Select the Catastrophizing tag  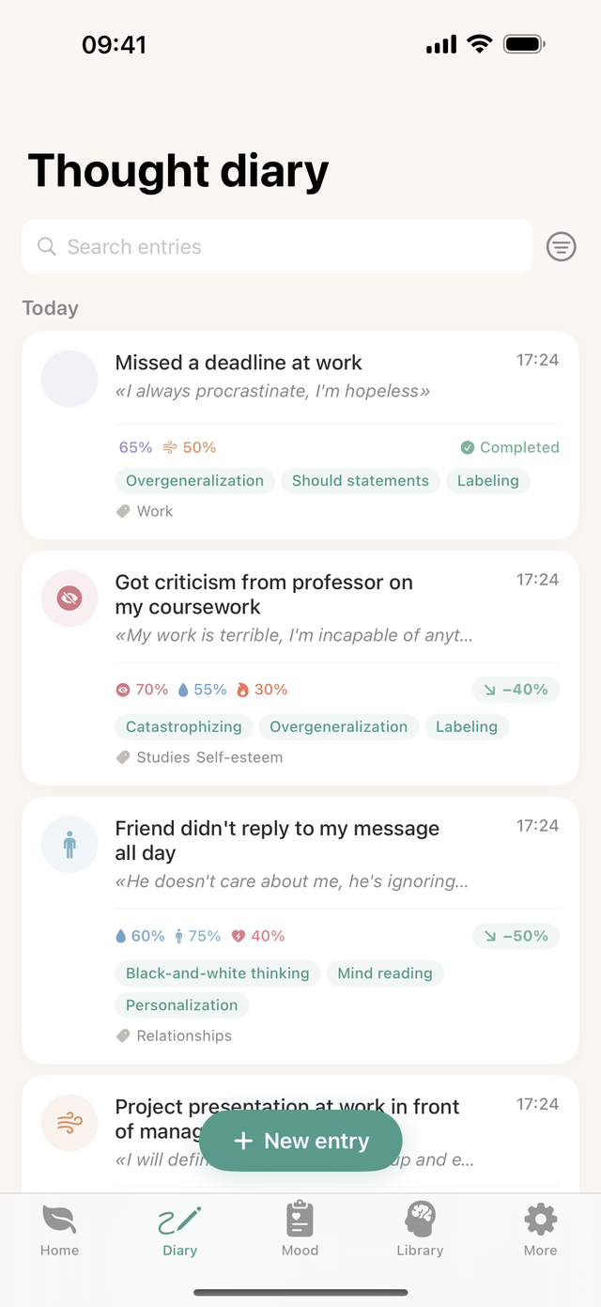183,726
